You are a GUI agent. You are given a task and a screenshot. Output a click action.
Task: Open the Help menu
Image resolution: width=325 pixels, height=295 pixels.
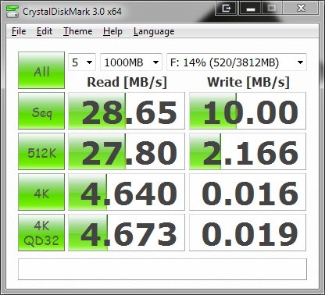[112, 31]
